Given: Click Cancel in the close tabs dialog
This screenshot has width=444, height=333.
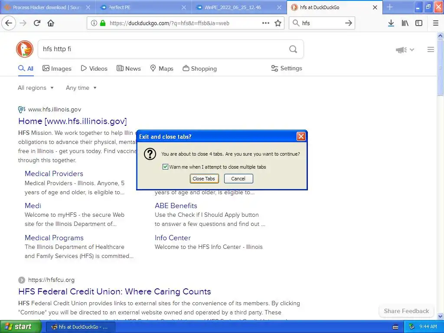Looking at the screenshot, I should pos(238,179).
